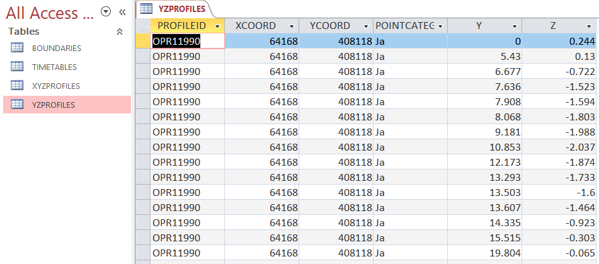The height and width of the screenshot is (264, 599).
Task: Open the YCOORD column filter arrow
Action: (366, 26)
